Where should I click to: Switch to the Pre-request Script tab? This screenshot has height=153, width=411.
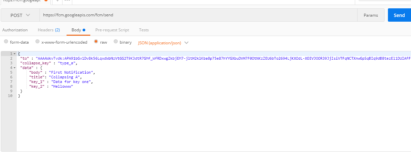[x=112, y=30]
